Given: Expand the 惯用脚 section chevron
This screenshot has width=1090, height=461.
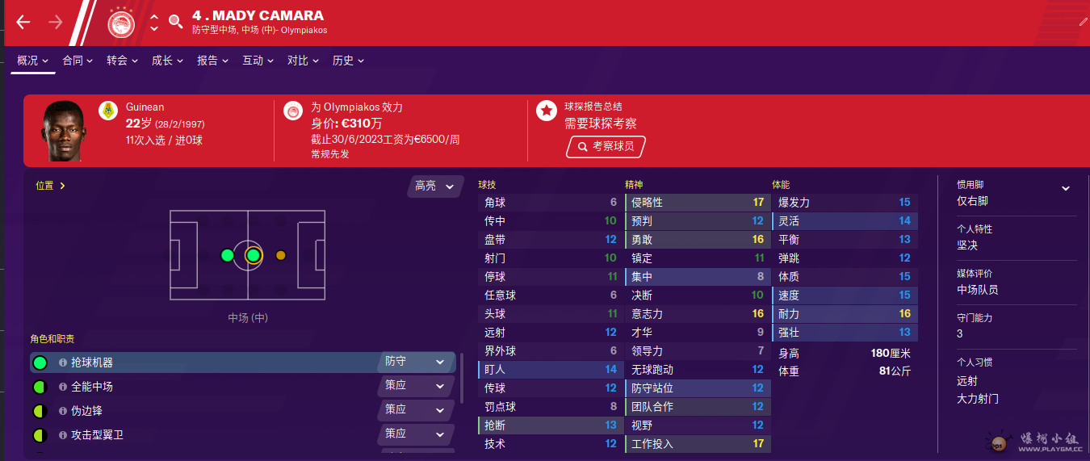Looking at the screenshot, I should (1065, 188).
